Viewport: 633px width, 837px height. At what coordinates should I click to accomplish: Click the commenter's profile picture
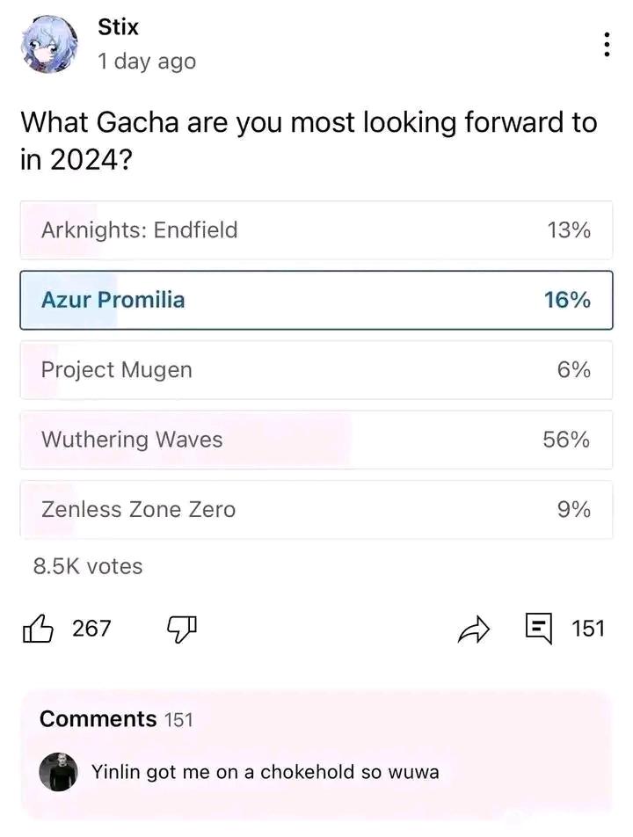[x=58, y=772]
